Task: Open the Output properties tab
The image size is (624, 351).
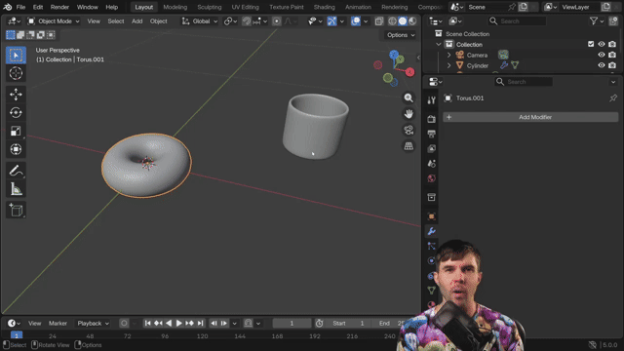Action: coord(431,134)
